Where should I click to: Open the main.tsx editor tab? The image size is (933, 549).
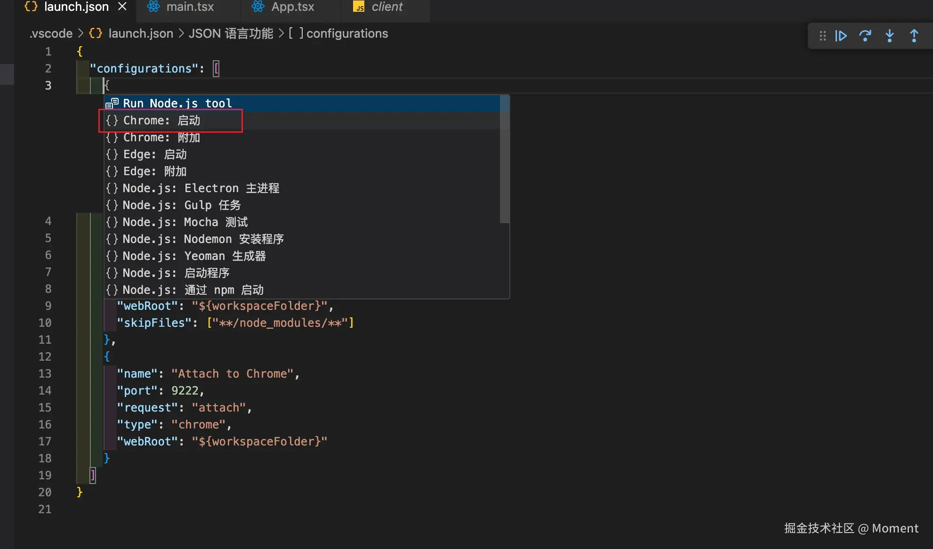190,7
